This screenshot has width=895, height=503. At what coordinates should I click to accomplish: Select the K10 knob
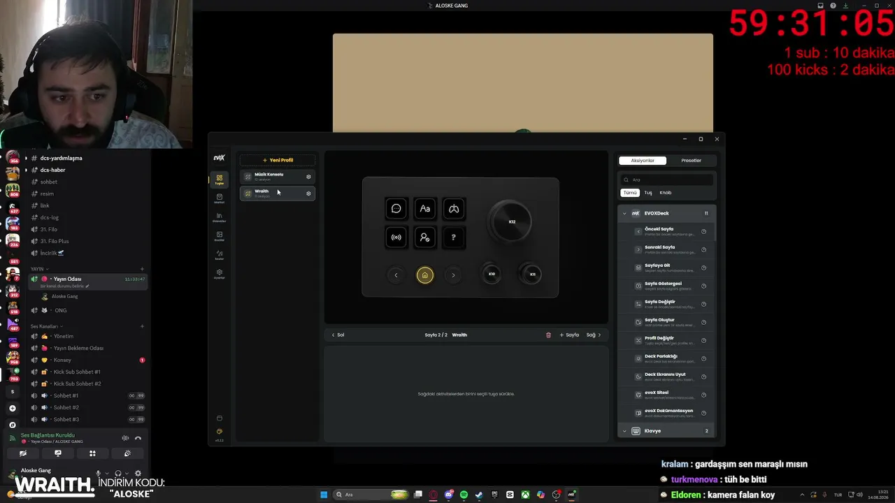click(492, 274)
